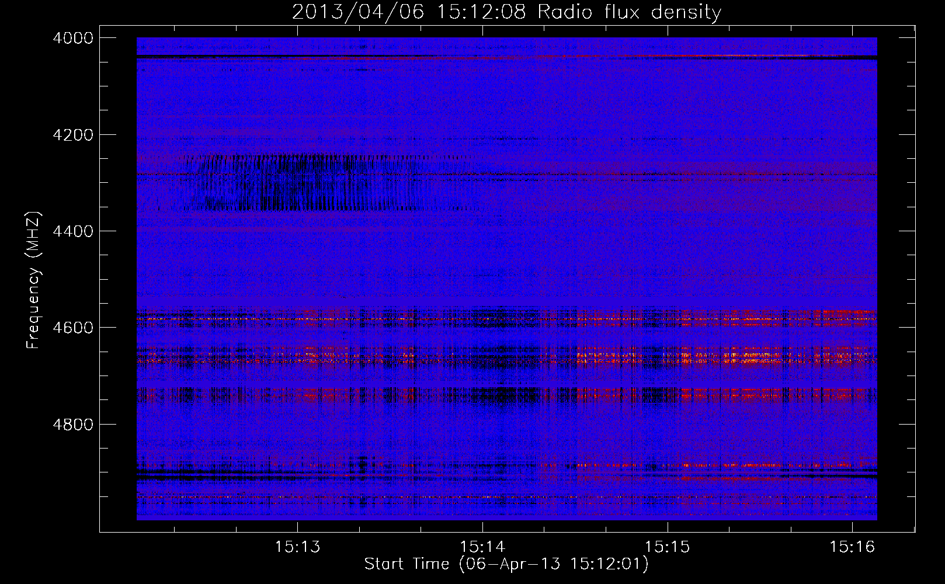Select the 4400 frequency axis label
Screen dimensions: 945x584
pos(73,231)
